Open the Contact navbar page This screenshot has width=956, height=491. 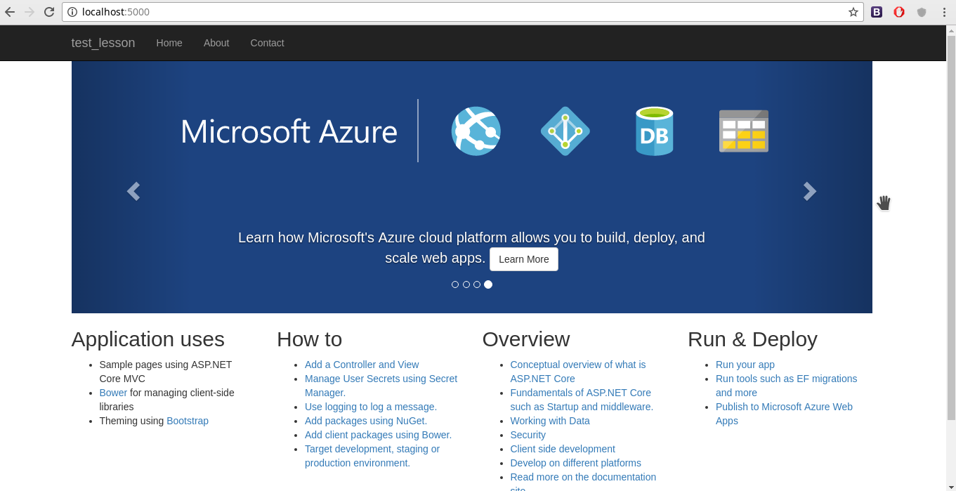click(268, 43)
